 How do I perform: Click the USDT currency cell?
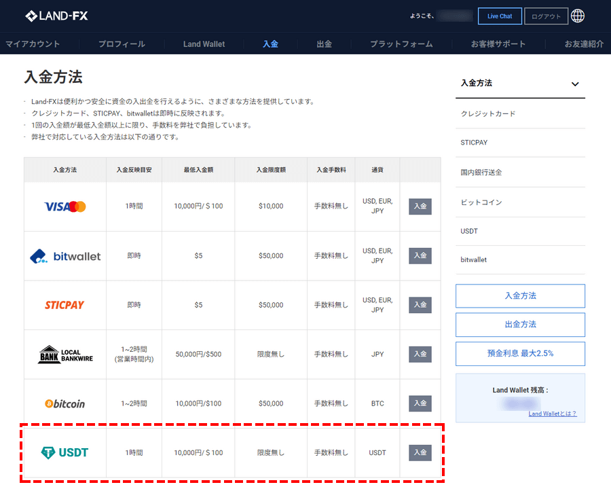377,453
